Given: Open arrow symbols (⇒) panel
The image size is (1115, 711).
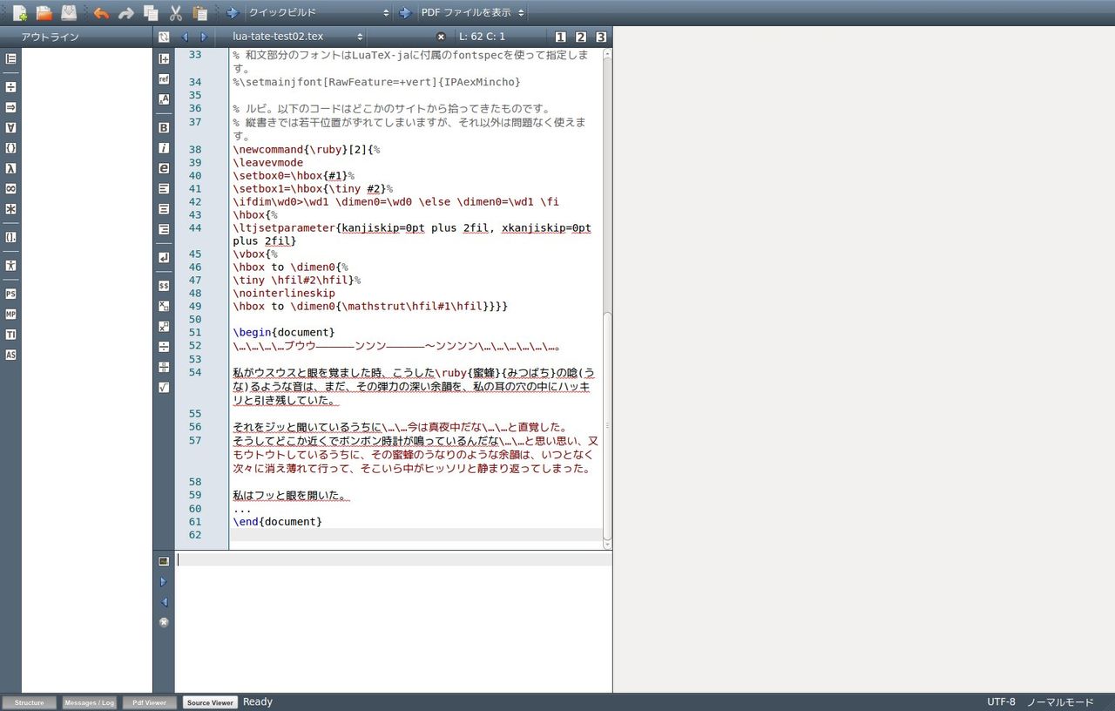Looking at the screenshot, I should [10, 107].
